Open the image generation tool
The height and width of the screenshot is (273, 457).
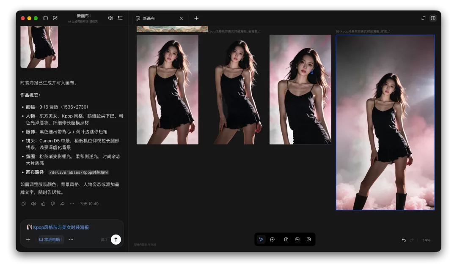coord(297,240)
